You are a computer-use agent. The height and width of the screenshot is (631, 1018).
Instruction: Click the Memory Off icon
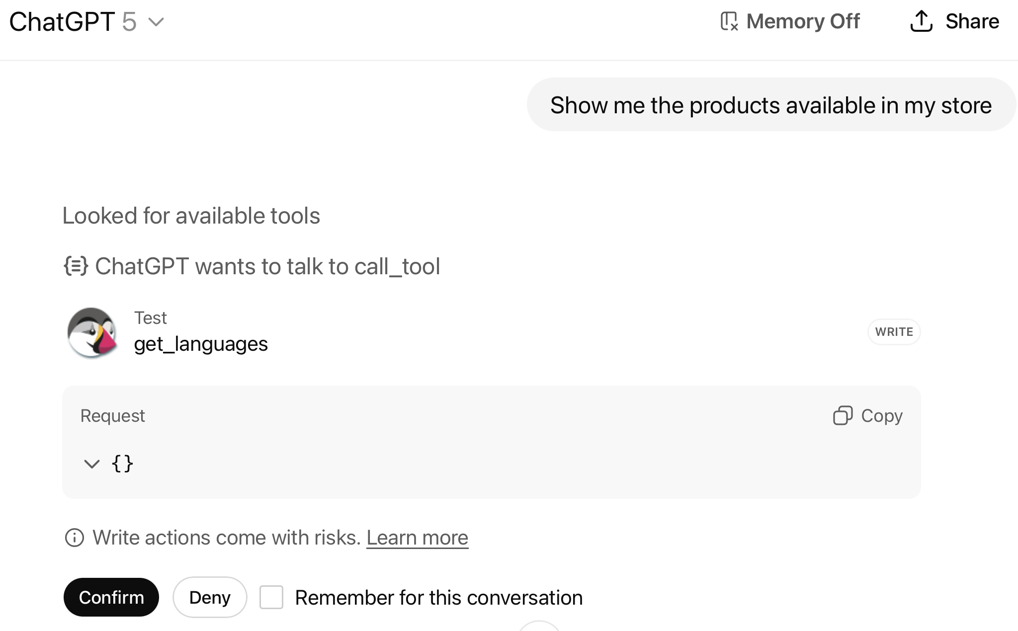(x=729, y=21)
